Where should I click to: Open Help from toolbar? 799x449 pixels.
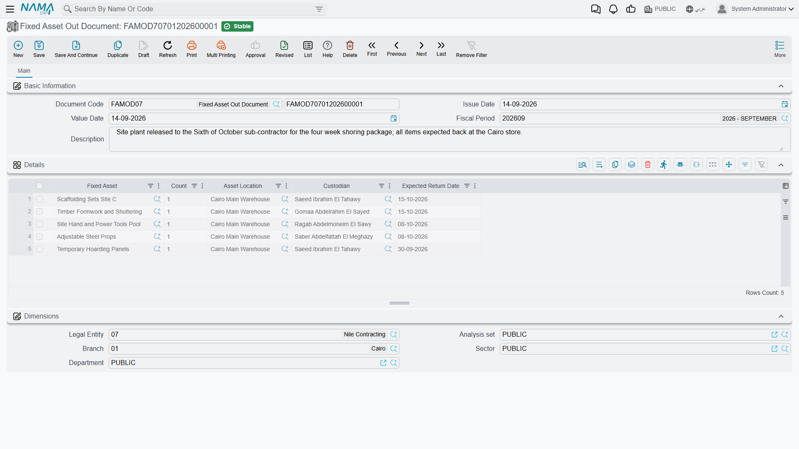click(x=328, y=45)
